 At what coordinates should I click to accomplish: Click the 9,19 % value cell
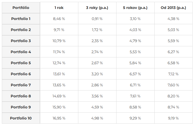point(173,118)
